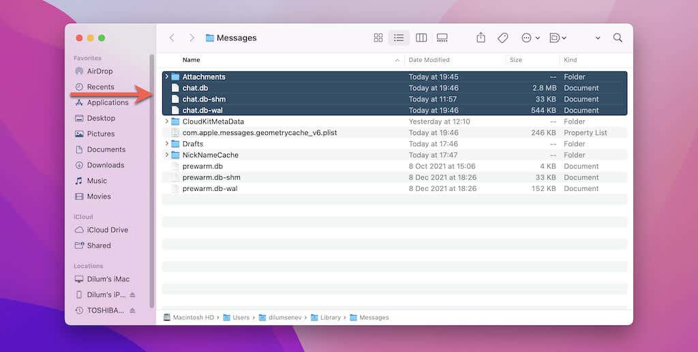698x352 pixels.
Task: Switch to column view layout
Action: coord(421,38)
